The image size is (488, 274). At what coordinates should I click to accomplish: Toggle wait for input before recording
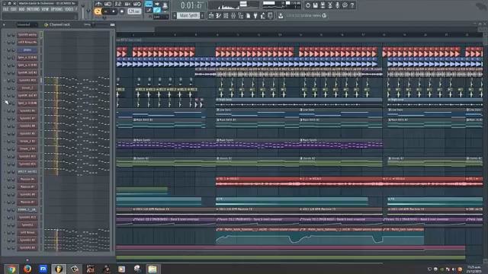point(108,4)
